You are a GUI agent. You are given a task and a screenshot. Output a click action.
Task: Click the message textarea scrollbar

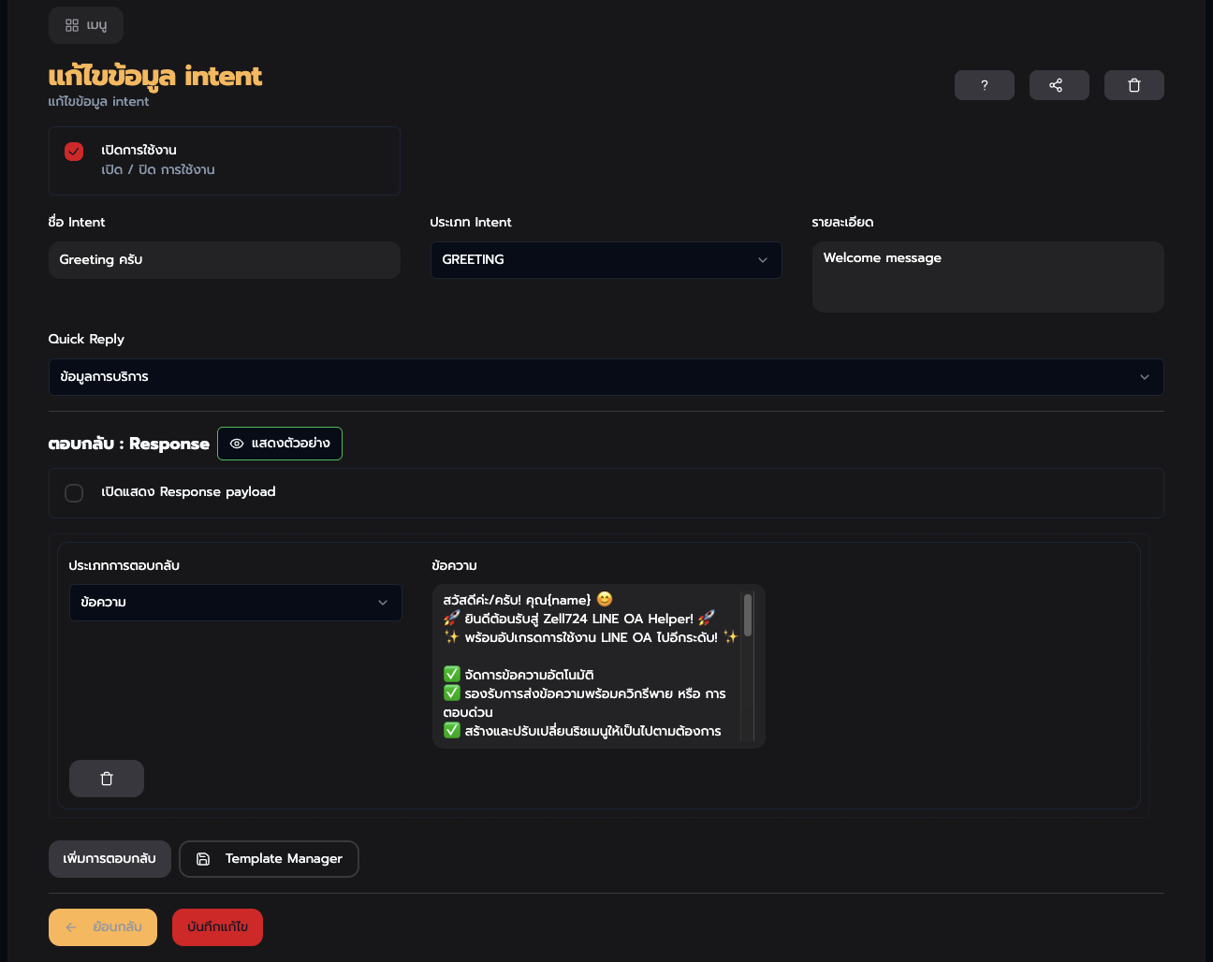point(747,616)
